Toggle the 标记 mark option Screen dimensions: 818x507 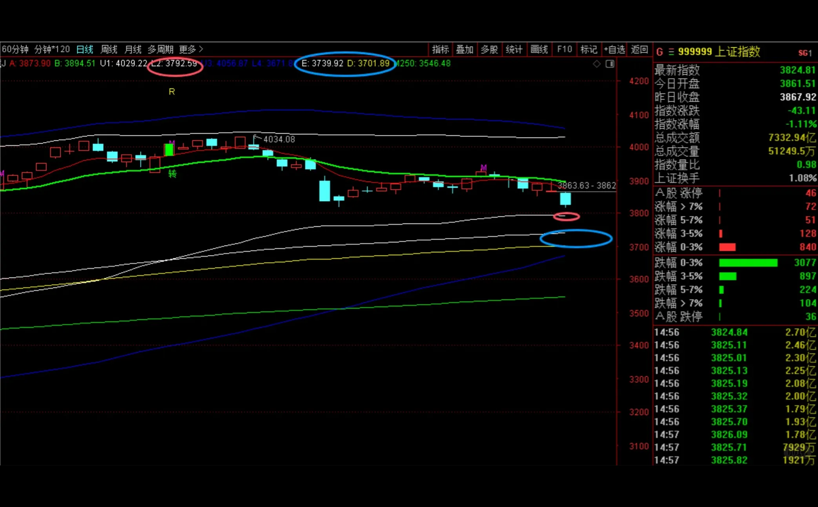(x=588, y=49)
